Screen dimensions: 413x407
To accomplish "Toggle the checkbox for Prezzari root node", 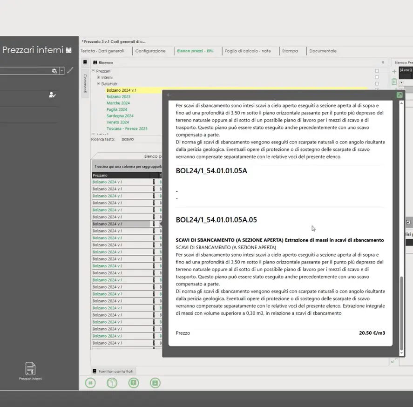I will [x=377, y=71].
